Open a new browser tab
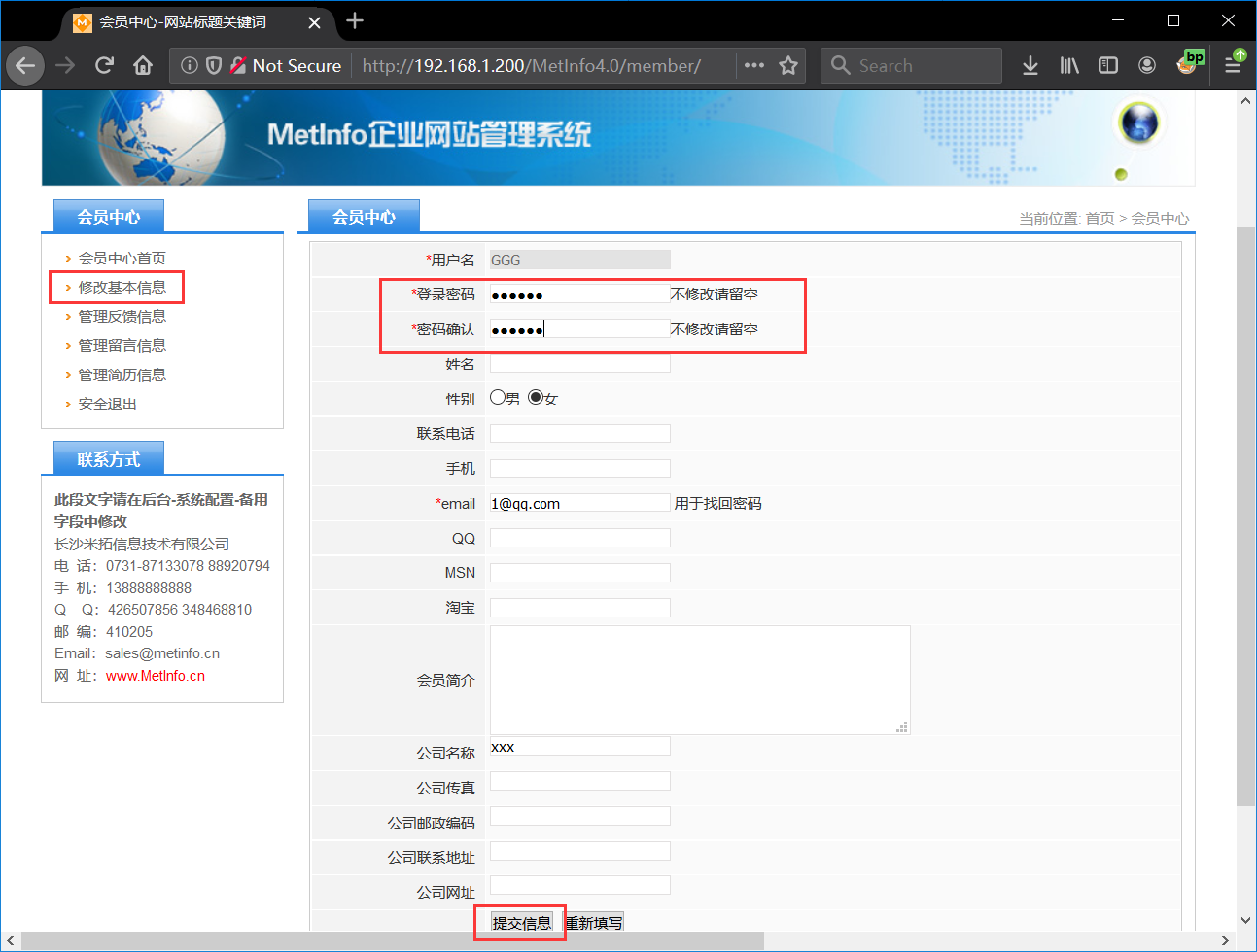Screen dimensions: 1257x952 tap(355, 20)
